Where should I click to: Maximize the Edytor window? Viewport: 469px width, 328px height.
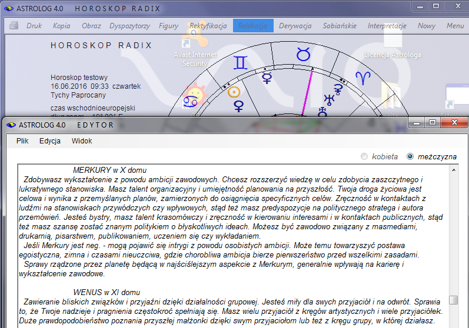coord(432,122)
